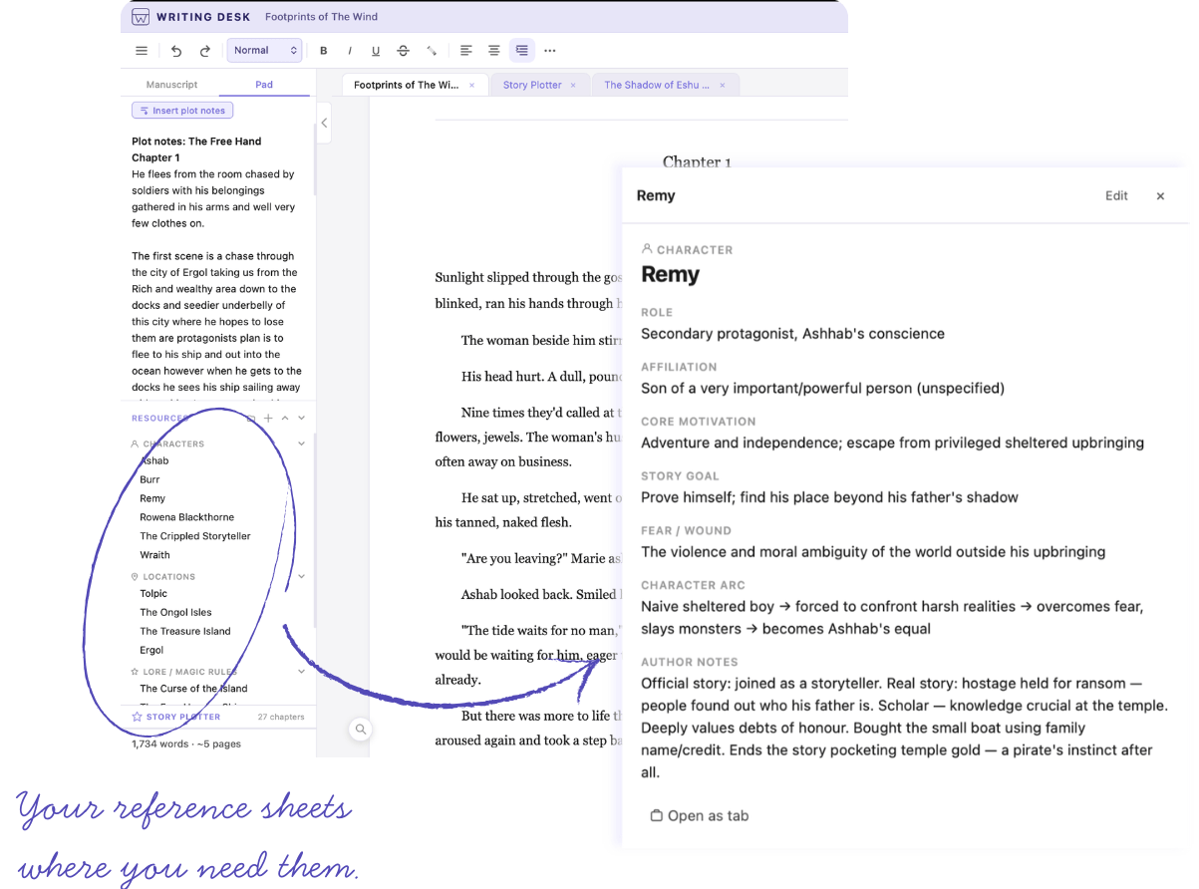The image size is (1199, 889).
Task: Open The Curse of the Island lore
Action: [x=193, y=689]
